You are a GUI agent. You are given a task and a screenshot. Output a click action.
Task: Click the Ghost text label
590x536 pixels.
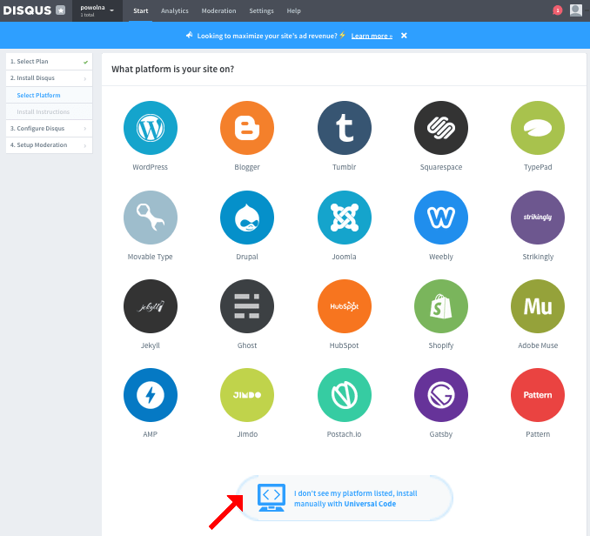tap(247, 345)
